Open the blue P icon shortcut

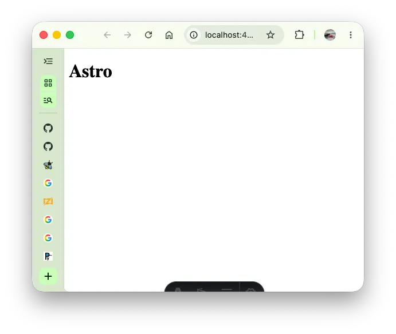click(48, 256)
